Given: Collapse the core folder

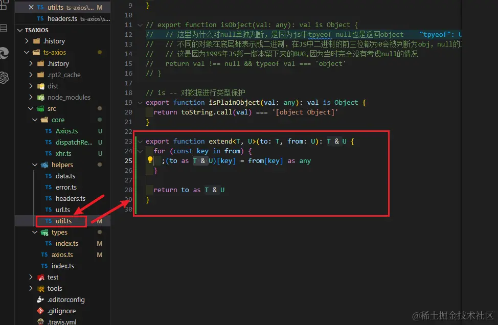Looking at the screenshot, I should pos(35,120).
